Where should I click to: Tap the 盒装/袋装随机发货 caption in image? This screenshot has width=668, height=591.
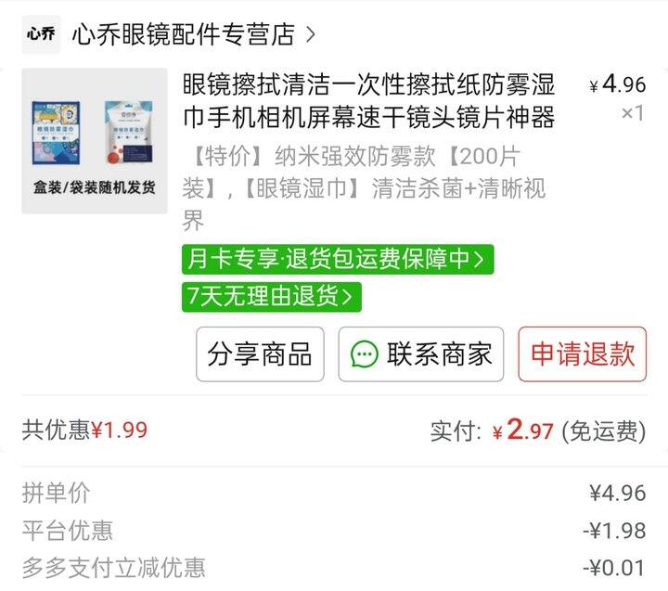(x=95, y=187)
